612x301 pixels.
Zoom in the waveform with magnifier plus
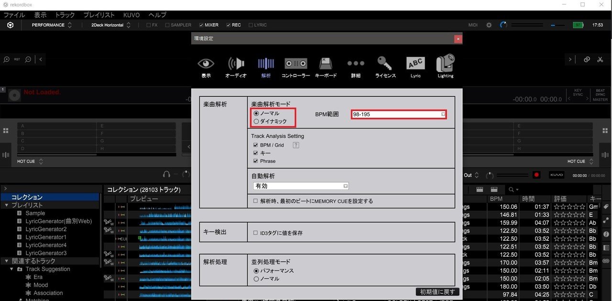coord(7,60)
